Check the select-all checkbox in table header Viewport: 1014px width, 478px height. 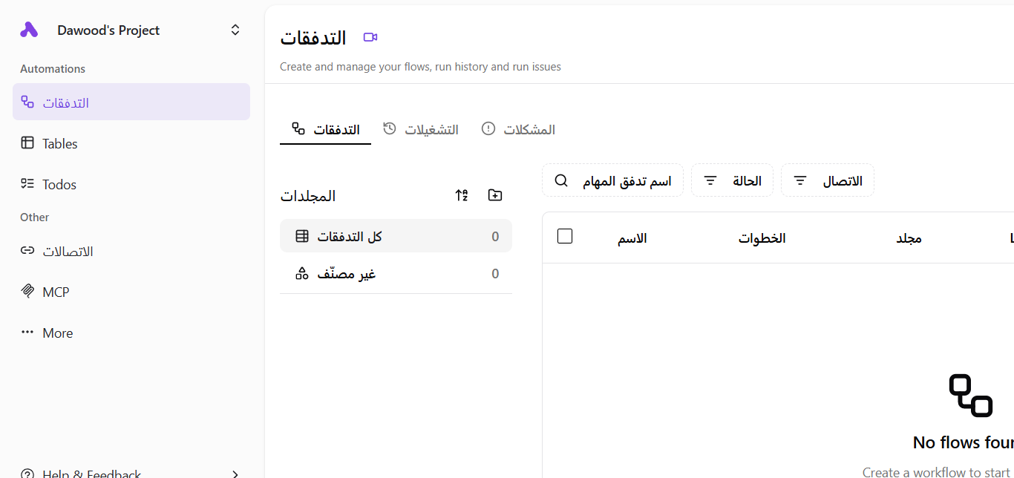565,237
